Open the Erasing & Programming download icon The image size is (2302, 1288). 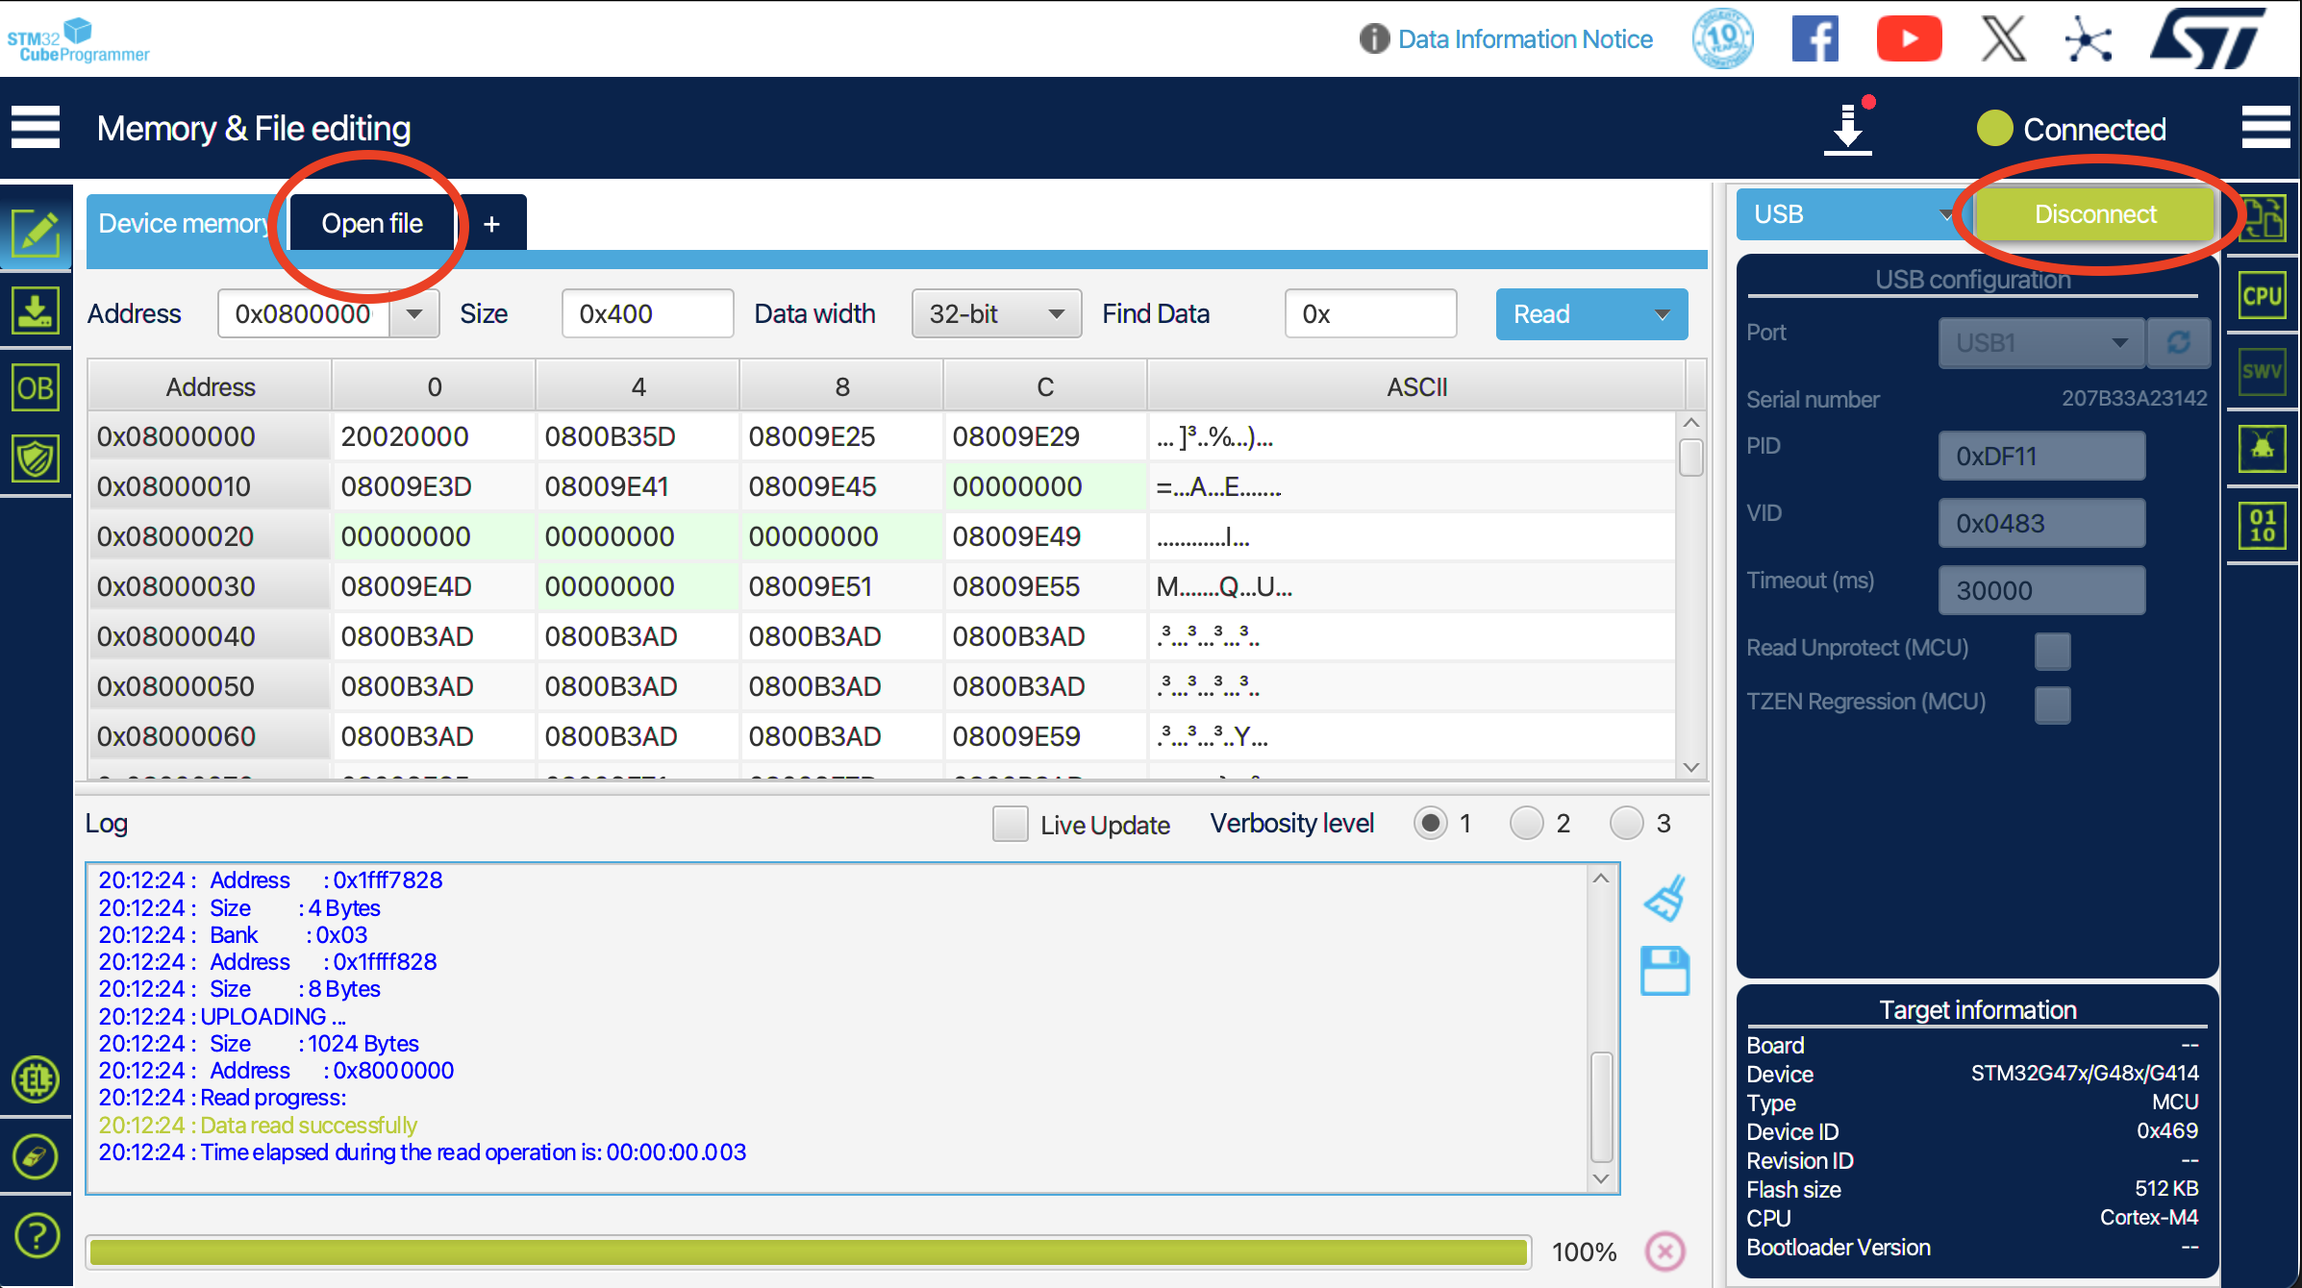[36, 311]
